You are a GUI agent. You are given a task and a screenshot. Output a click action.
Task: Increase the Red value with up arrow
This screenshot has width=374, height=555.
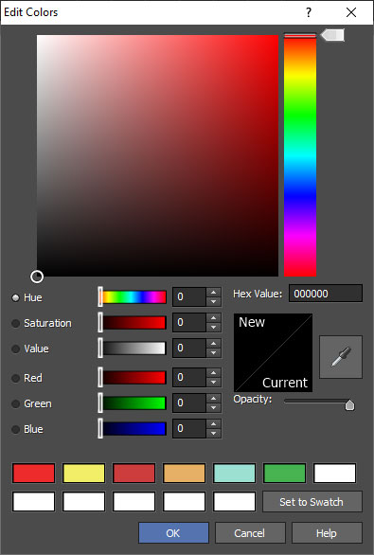pyautogui.click(x=213, y=373)
